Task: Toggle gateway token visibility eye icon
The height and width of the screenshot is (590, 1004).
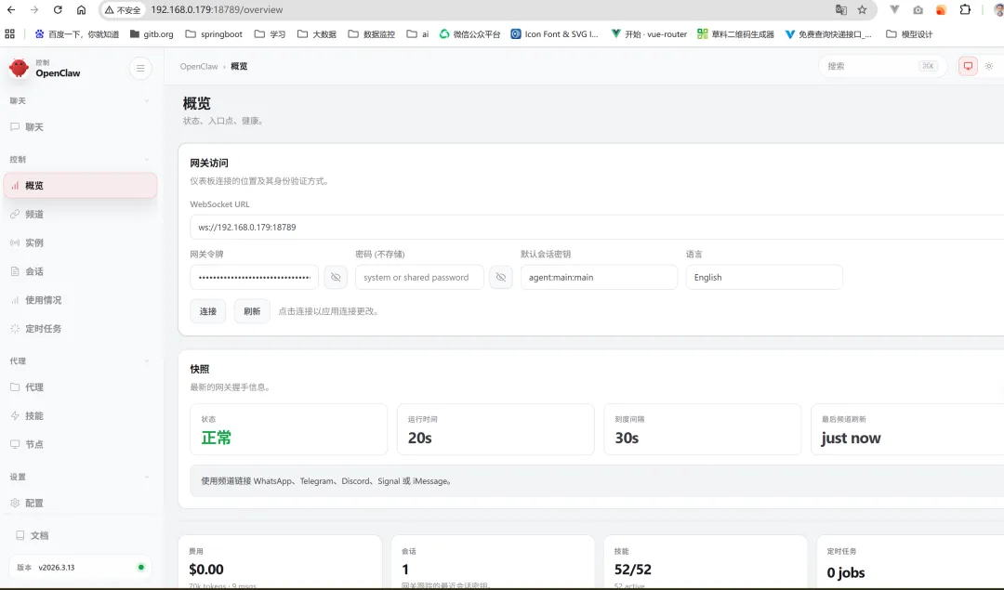Action: [336, 277]
